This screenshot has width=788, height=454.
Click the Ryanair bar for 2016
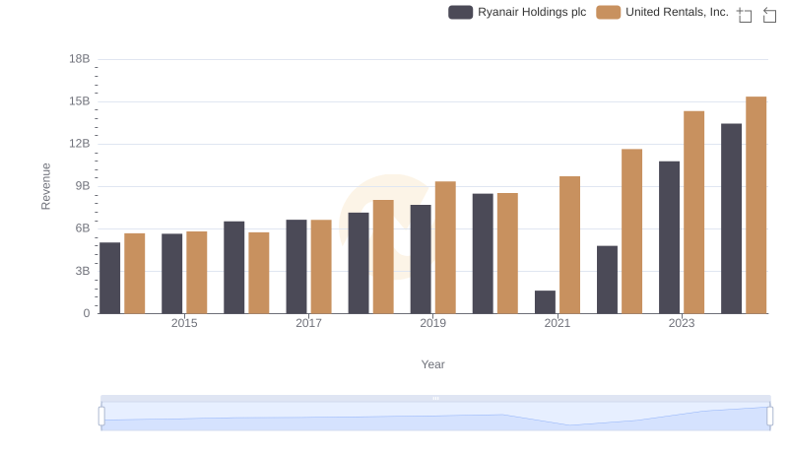click(x=234, y=267)
